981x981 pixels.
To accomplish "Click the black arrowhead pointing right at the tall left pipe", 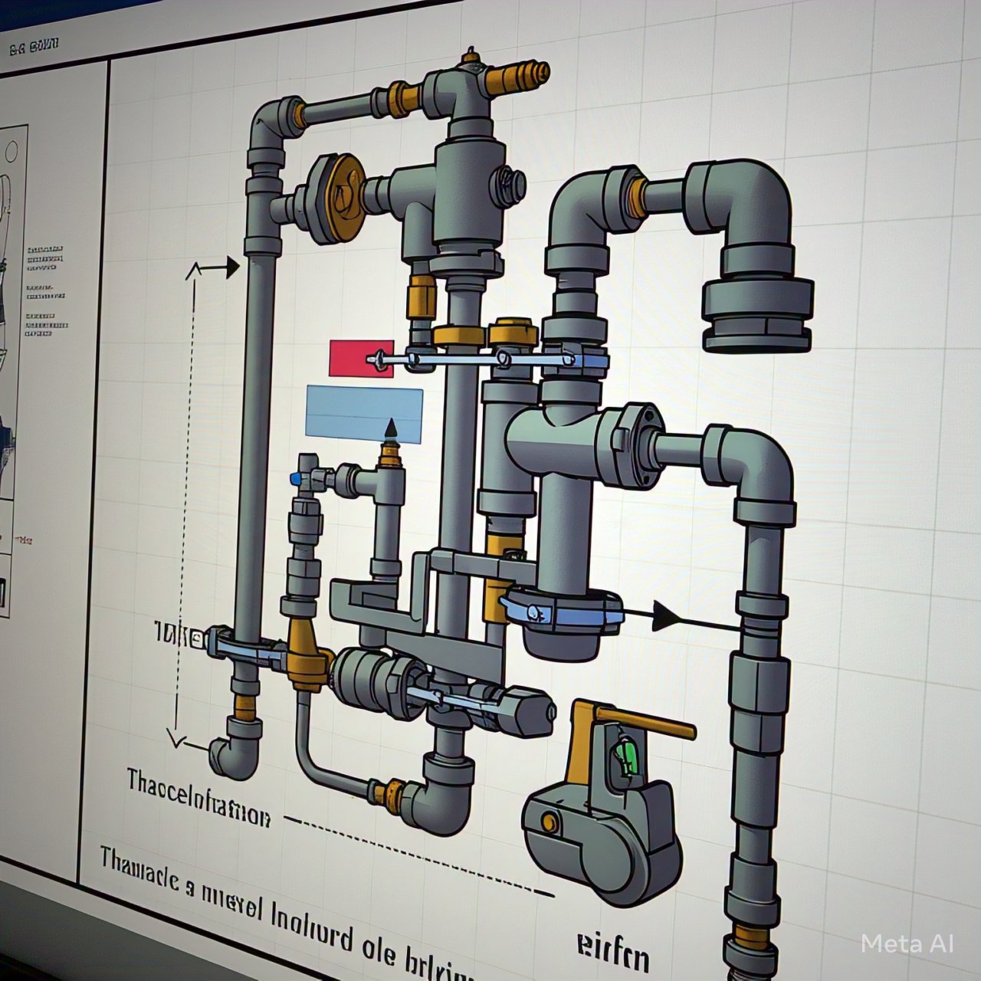I will point(230,267).
